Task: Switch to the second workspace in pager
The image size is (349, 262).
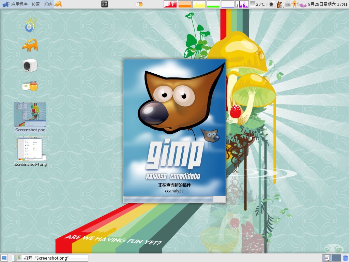Action: [x=336, y=258]
